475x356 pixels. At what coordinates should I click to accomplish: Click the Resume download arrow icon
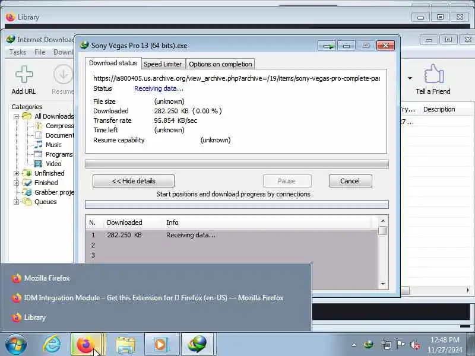tap(64, 74)
